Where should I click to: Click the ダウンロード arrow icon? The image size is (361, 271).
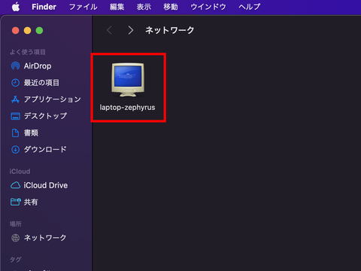coord(16,150)
